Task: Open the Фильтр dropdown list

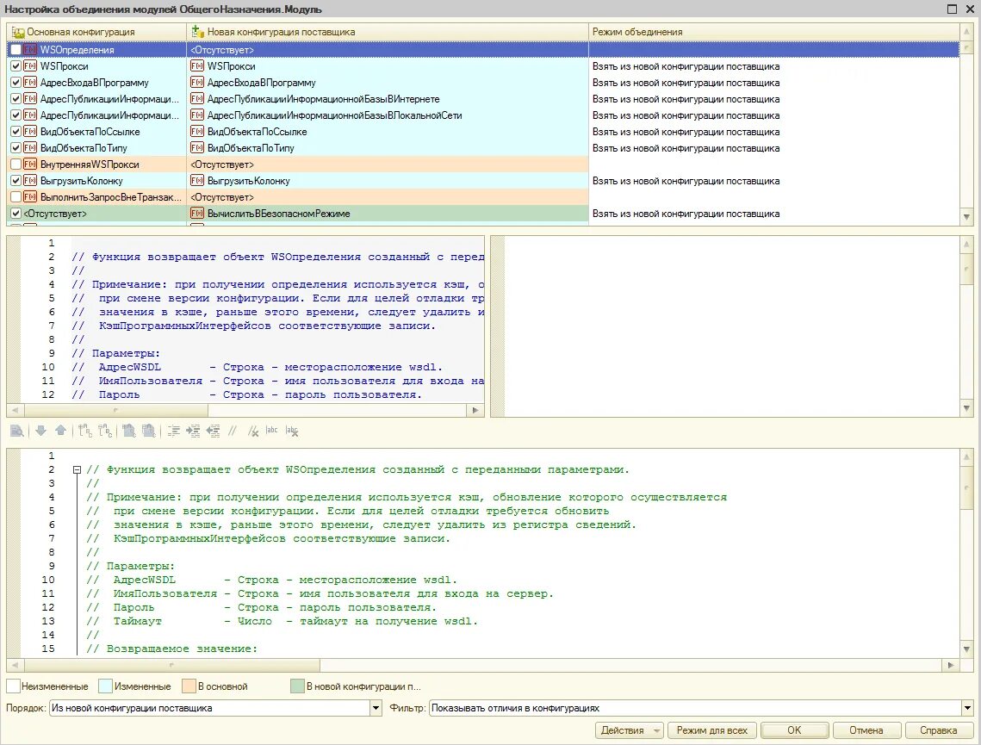Action: coord(967,708)
